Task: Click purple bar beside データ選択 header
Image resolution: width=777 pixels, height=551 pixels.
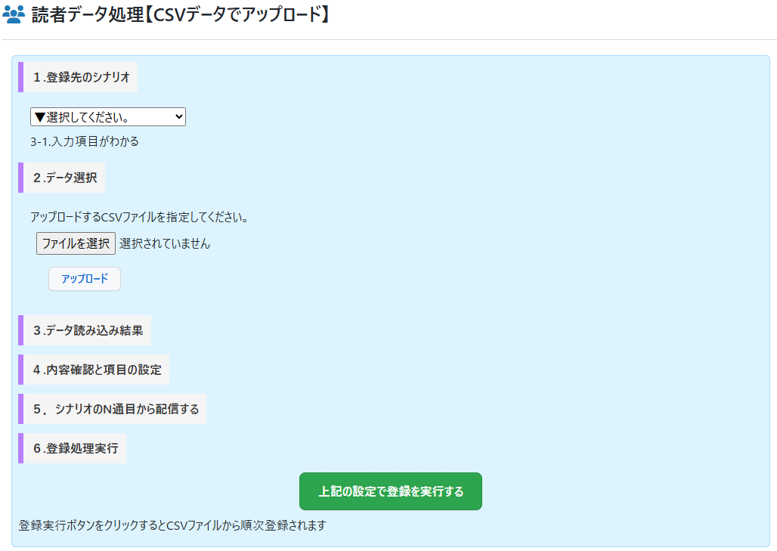Action: click(21, 178)
